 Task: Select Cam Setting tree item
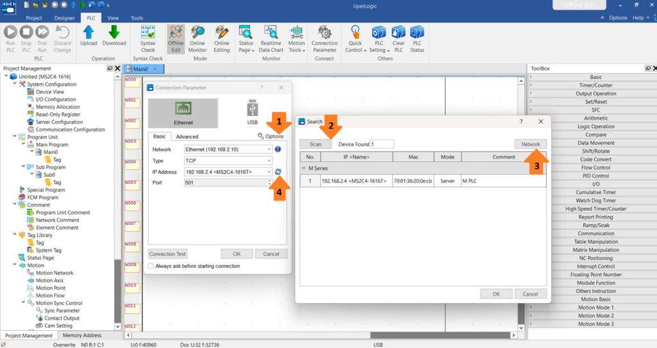[58, 326]
